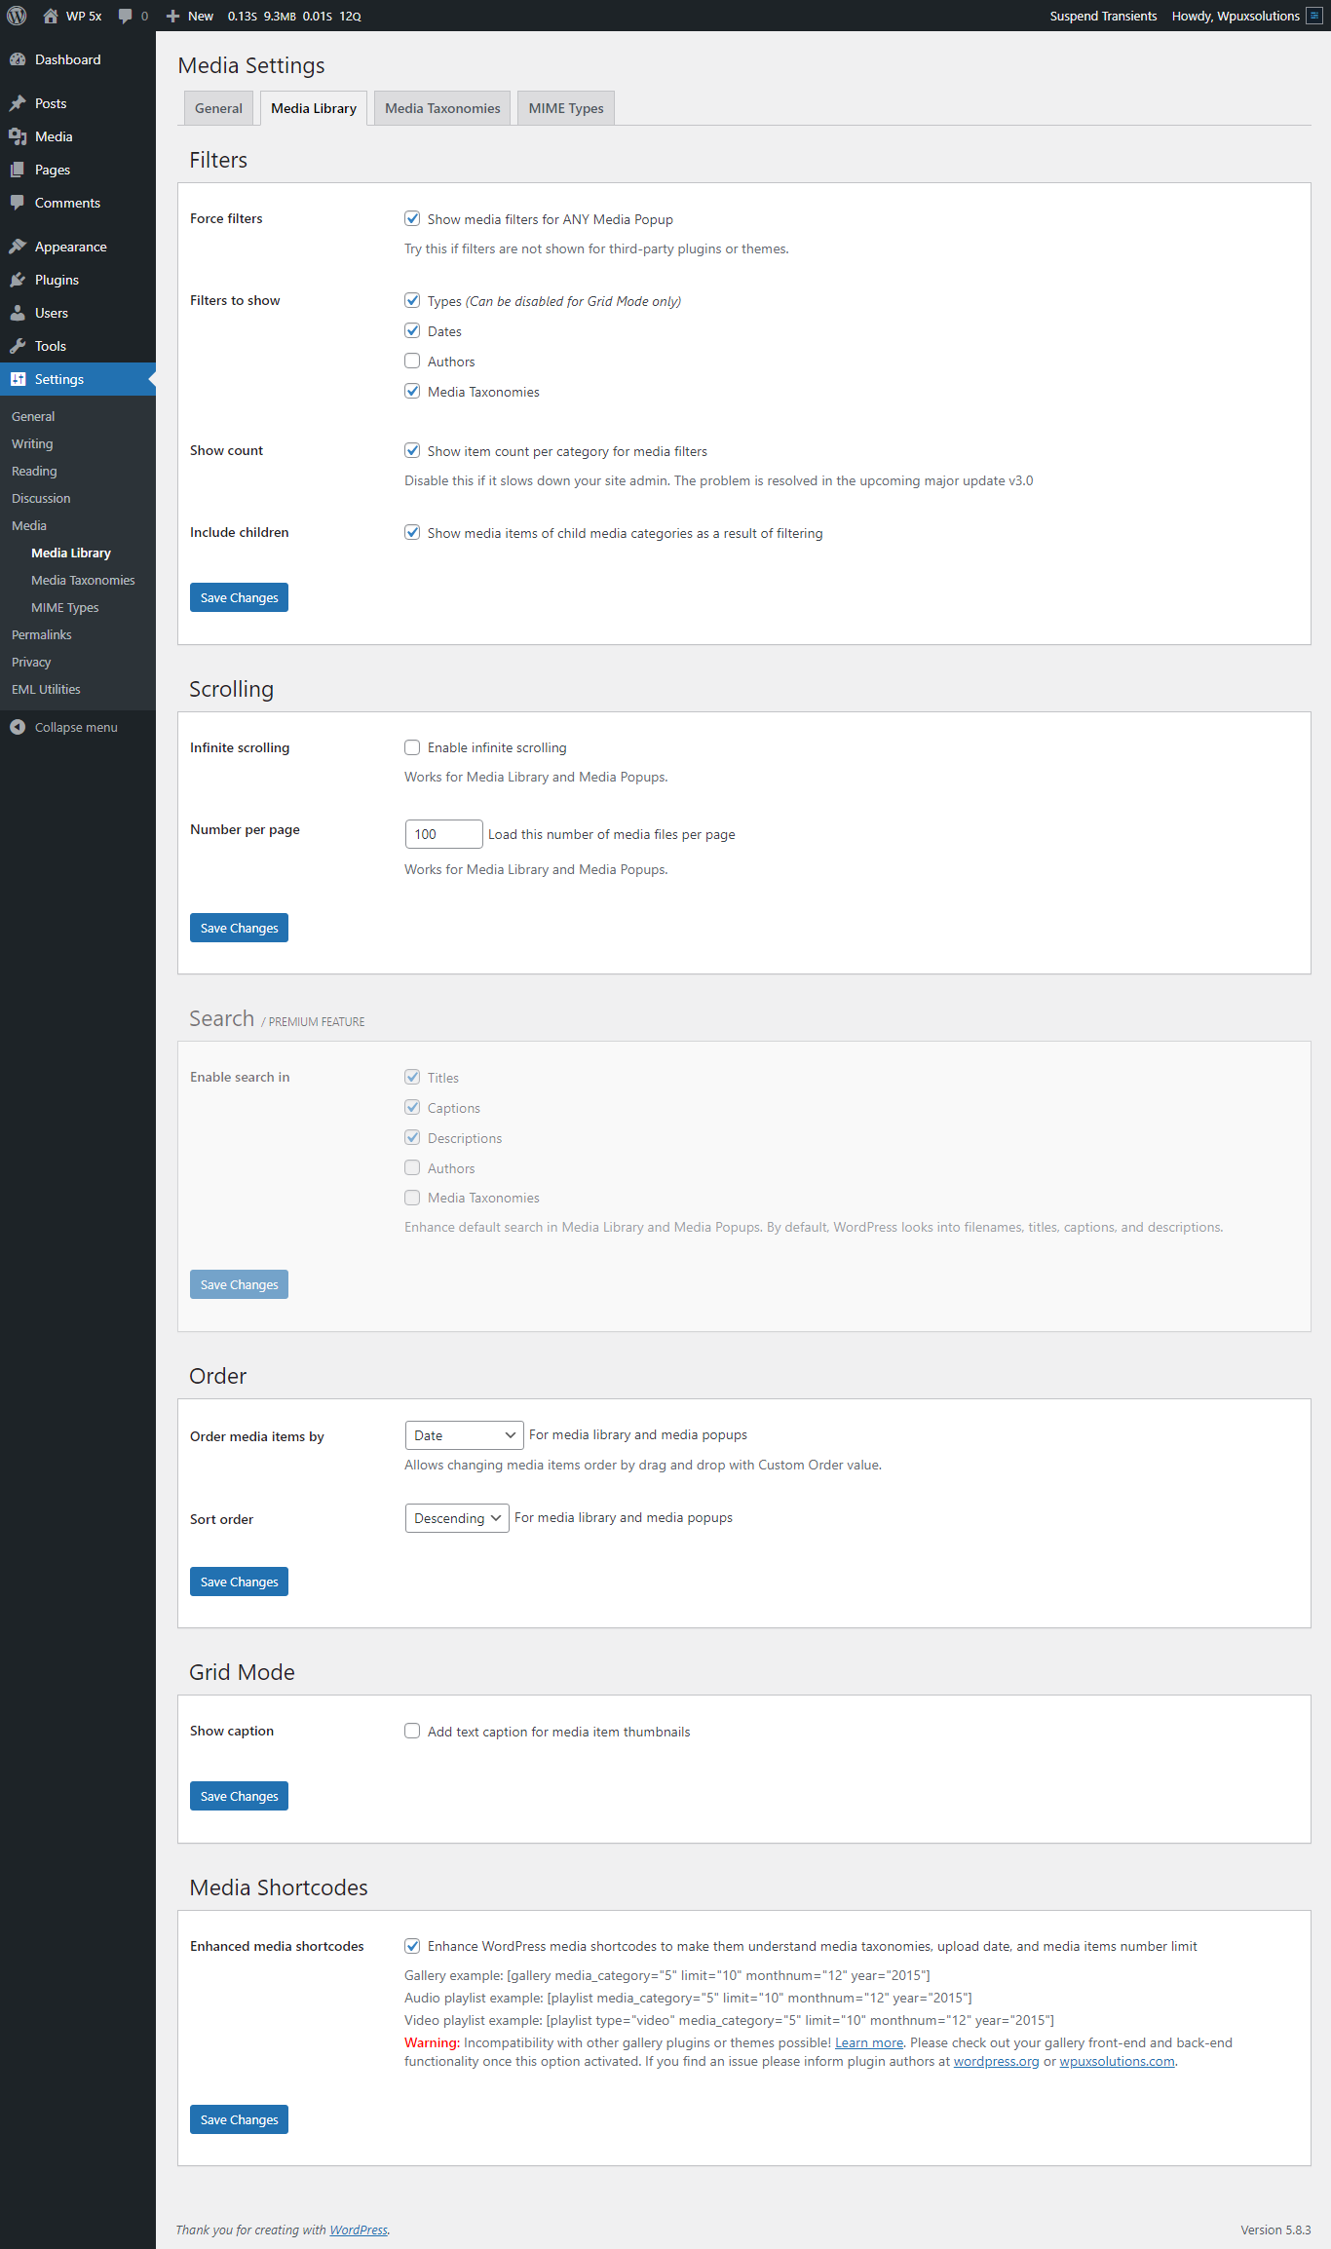The width and height of the screenshot is (1331, 2249).
Task: Select the Media Library tab
Action: point(314,108)
